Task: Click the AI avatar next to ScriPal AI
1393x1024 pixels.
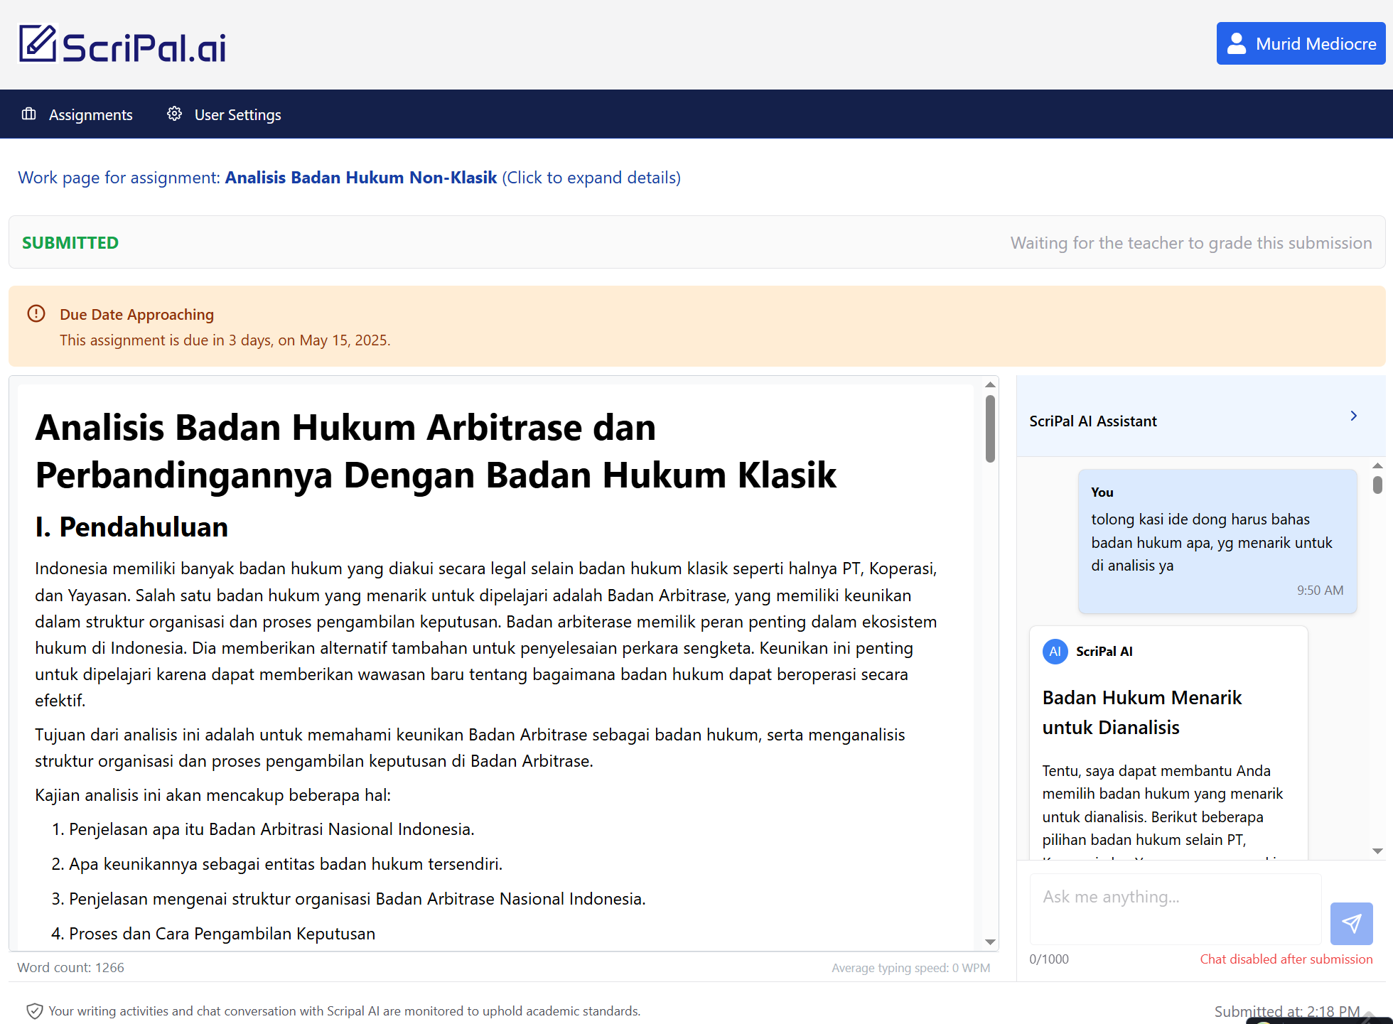Action: pos(1055,651)
